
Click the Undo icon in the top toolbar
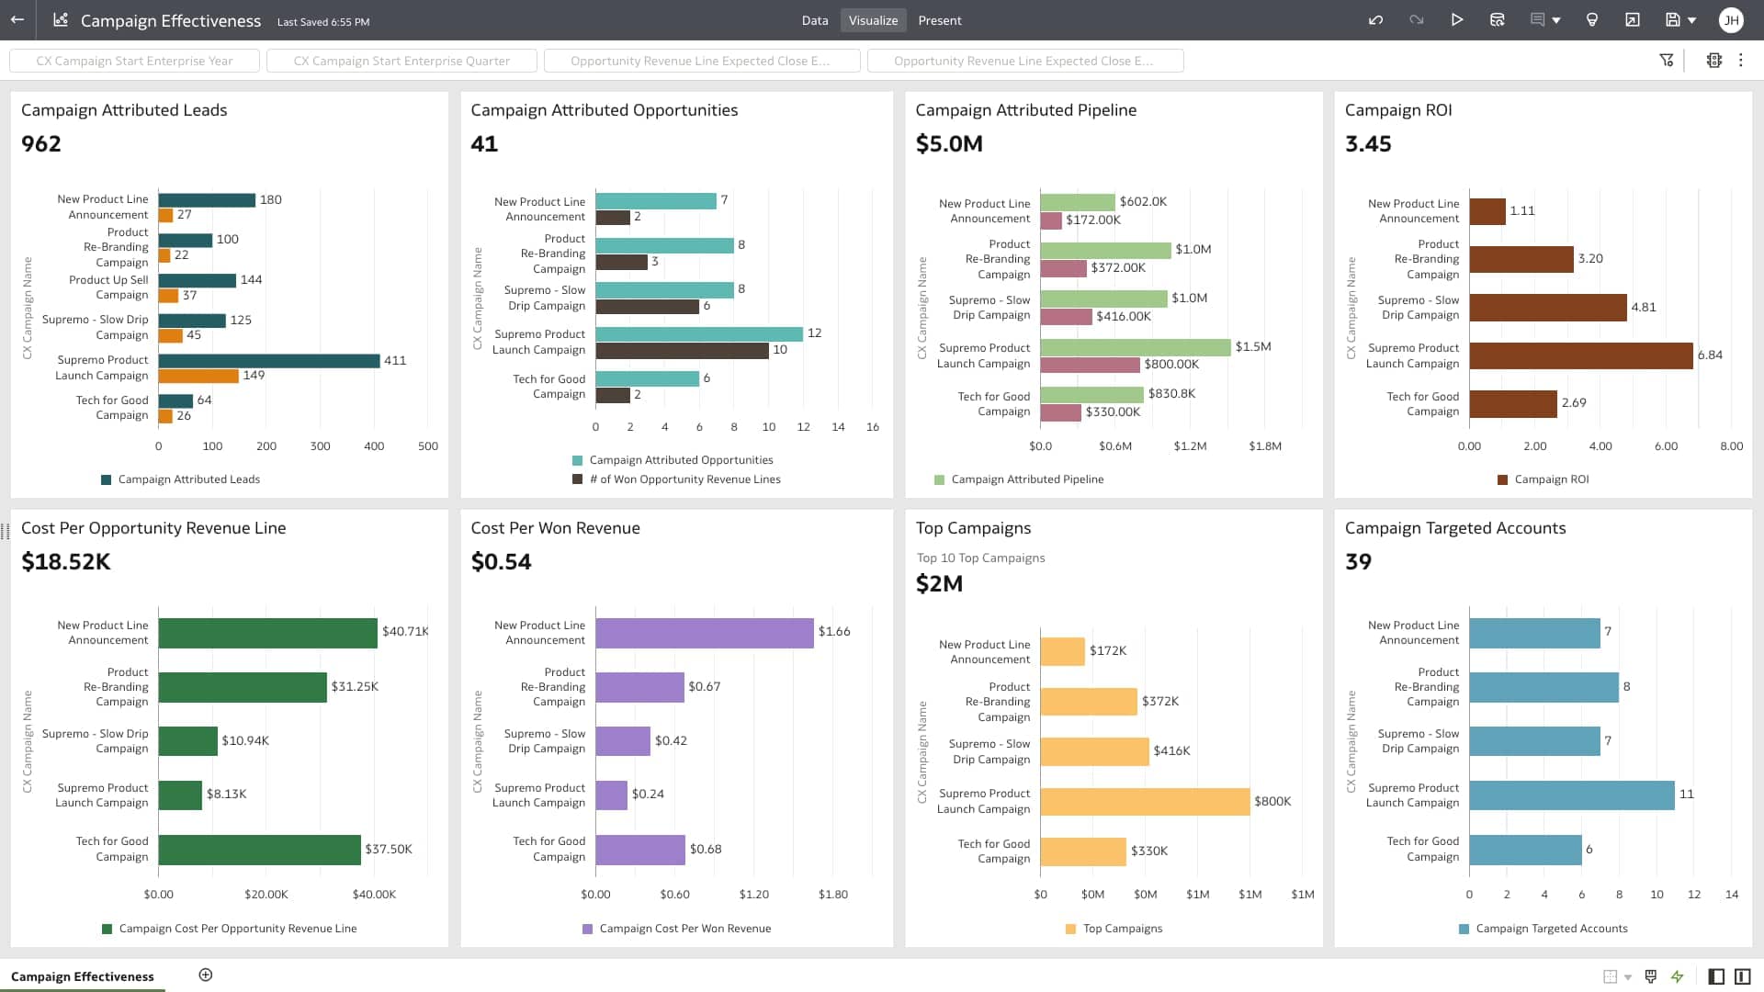pyautogui.click(x=1375, y=19)
